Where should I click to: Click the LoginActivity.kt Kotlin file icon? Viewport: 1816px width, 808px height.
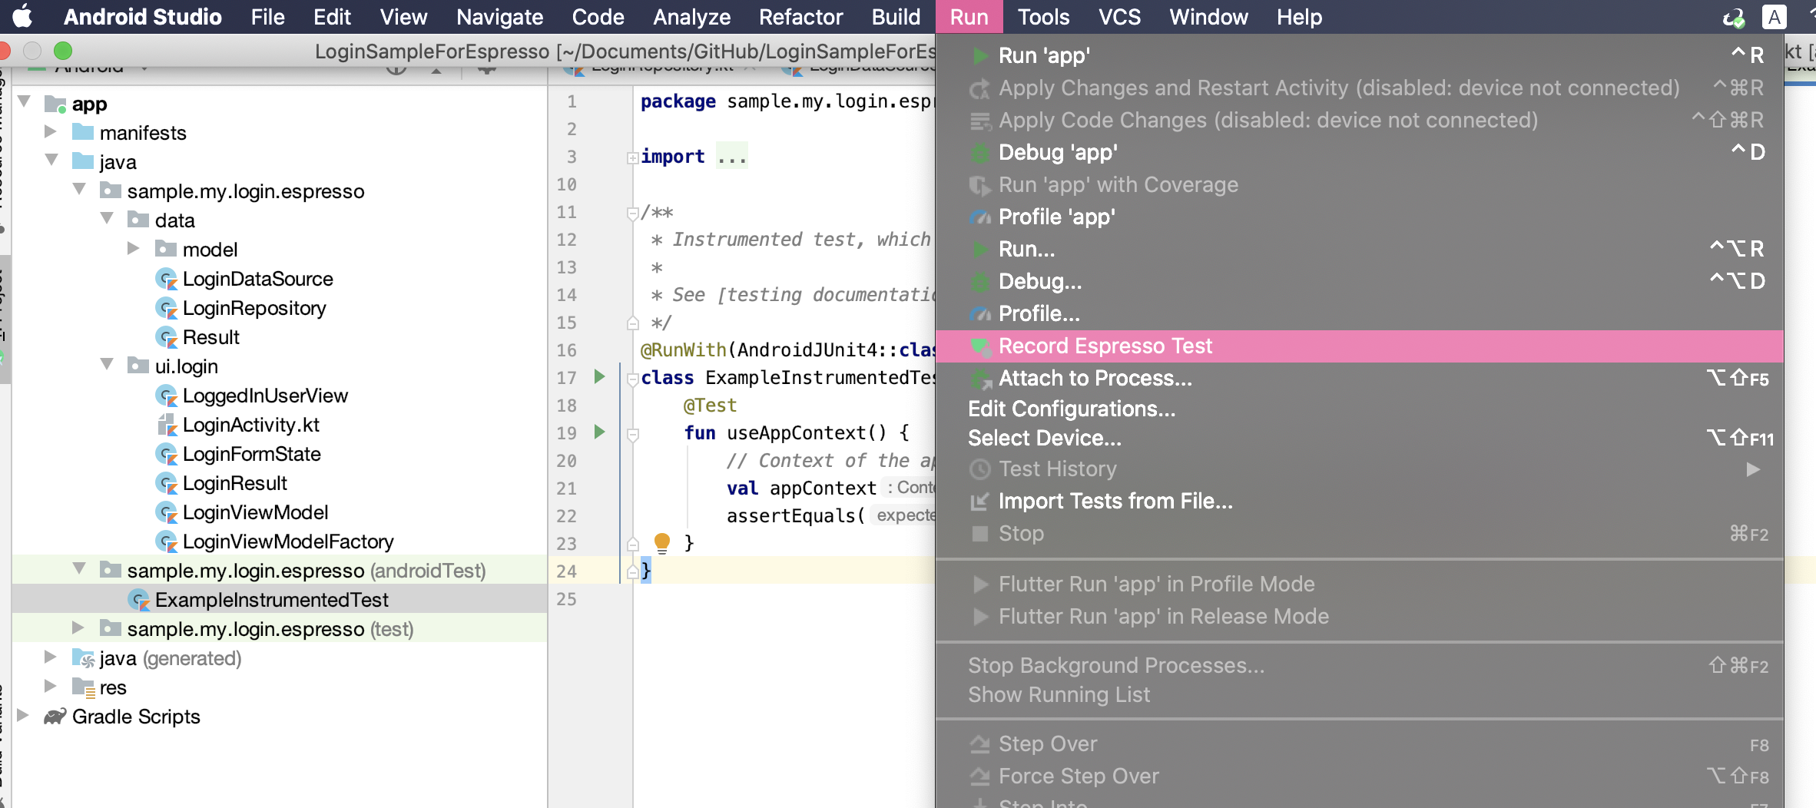click(x=167, y=425)
